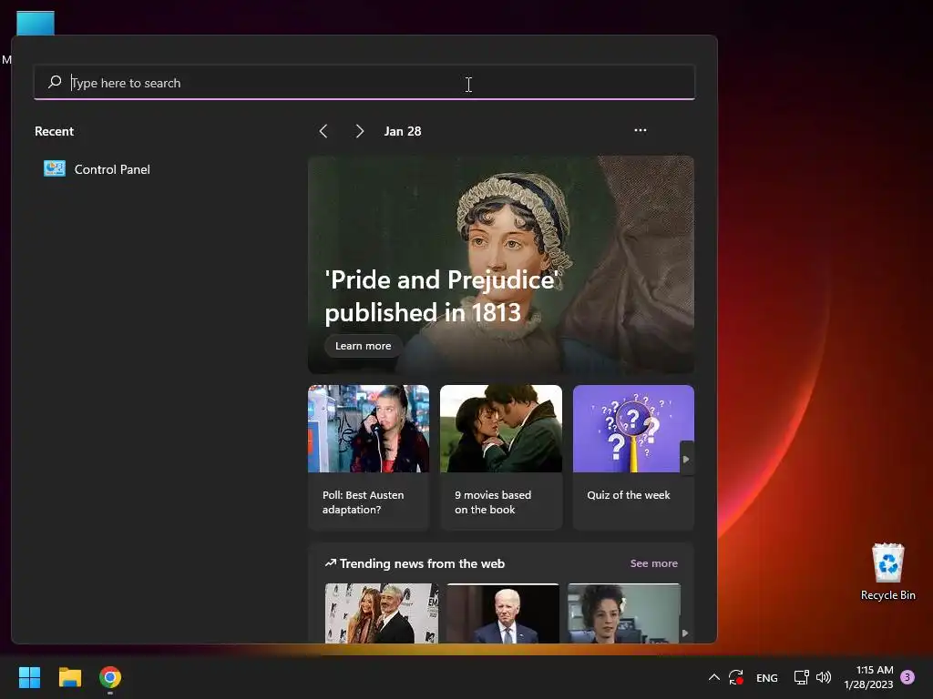933x699 pixels.
Task: Open the network status tray icon
Action: coord(801,677)
